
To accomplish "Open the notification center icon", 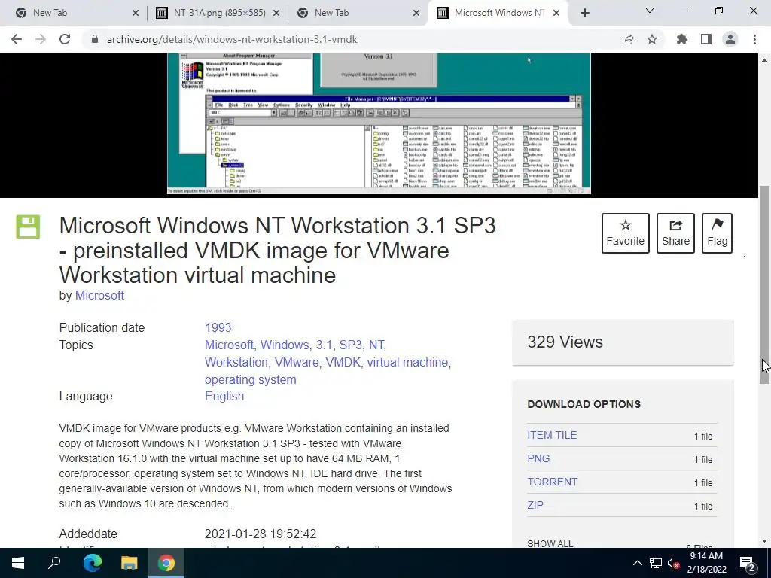I will (748, 563).
